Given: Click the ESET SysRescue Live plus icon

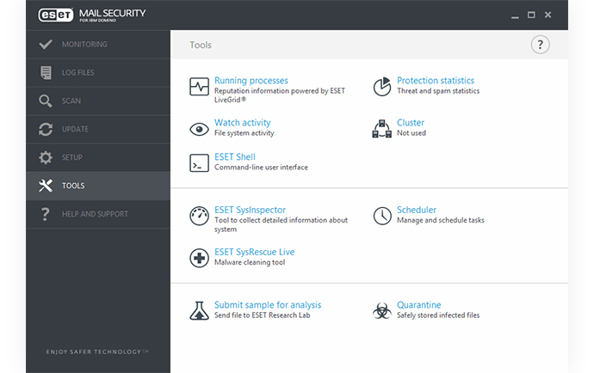Looking at the screenshot, I should (x=199, y=258).
